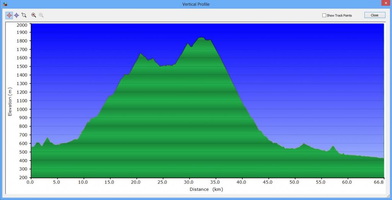Viewport: 392px width, 200px height.
Task: Click the profile peak near 21 km
Action: pos(140,54)
